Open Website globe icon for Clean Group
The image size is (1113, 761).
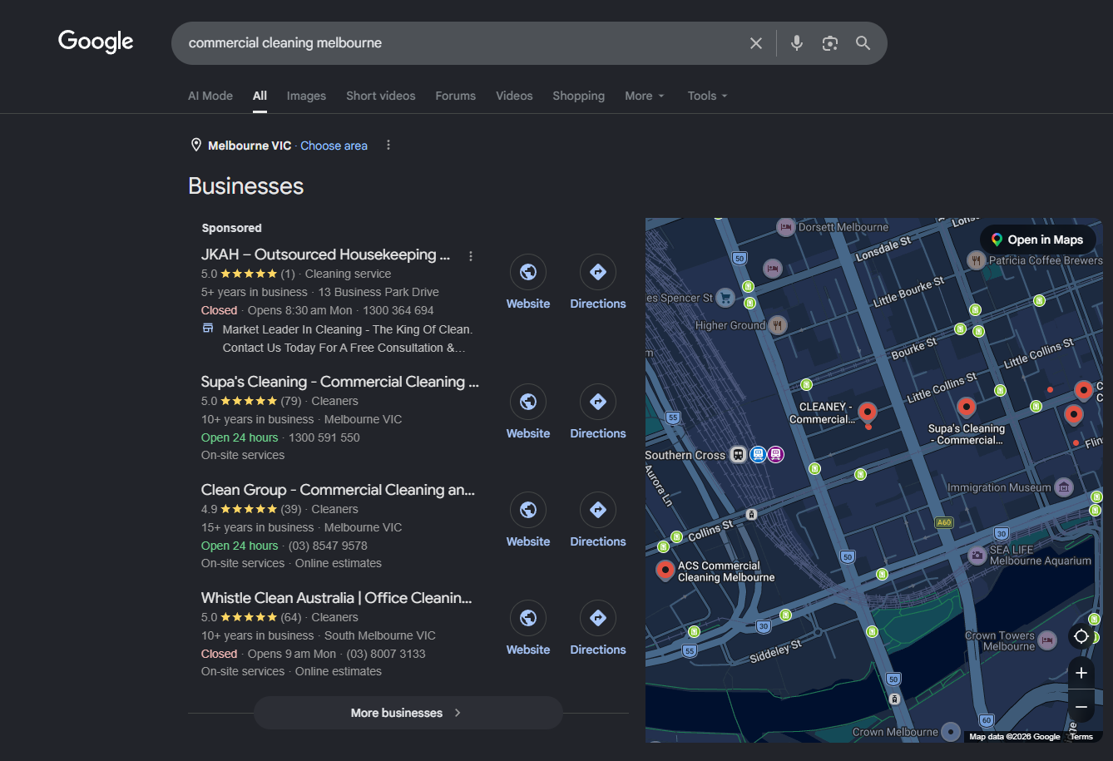pos(528,510)
